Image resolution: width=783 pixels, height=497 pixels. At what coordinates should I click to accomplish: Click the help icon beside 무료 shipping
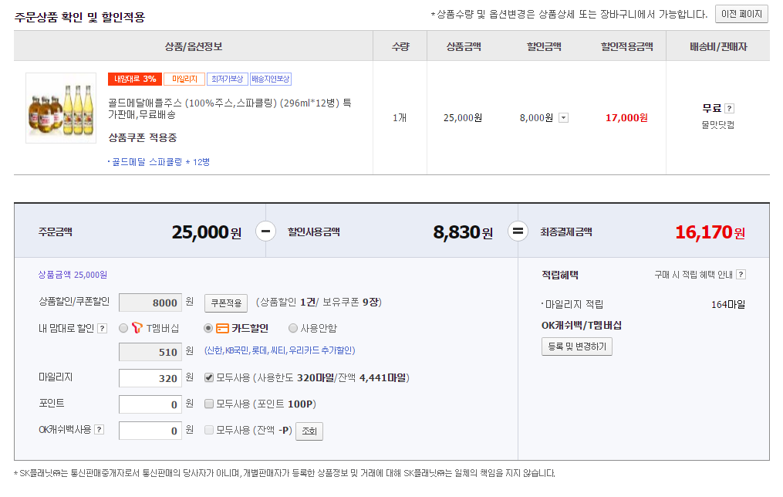tap(729, 109)
